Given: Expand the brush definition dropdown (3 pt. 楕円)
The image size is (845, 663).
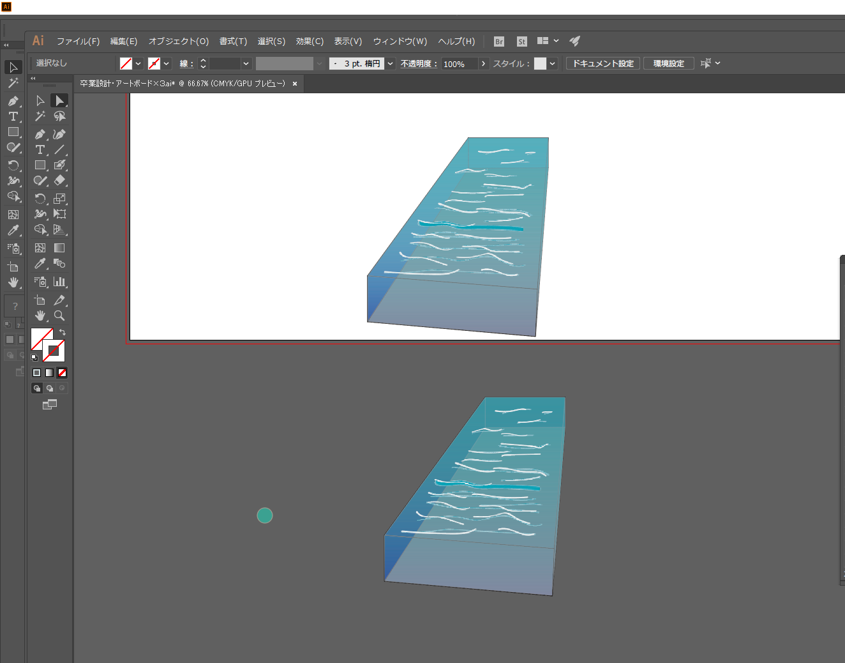Looking at the screenshot, I should click(x=390, y=64).
